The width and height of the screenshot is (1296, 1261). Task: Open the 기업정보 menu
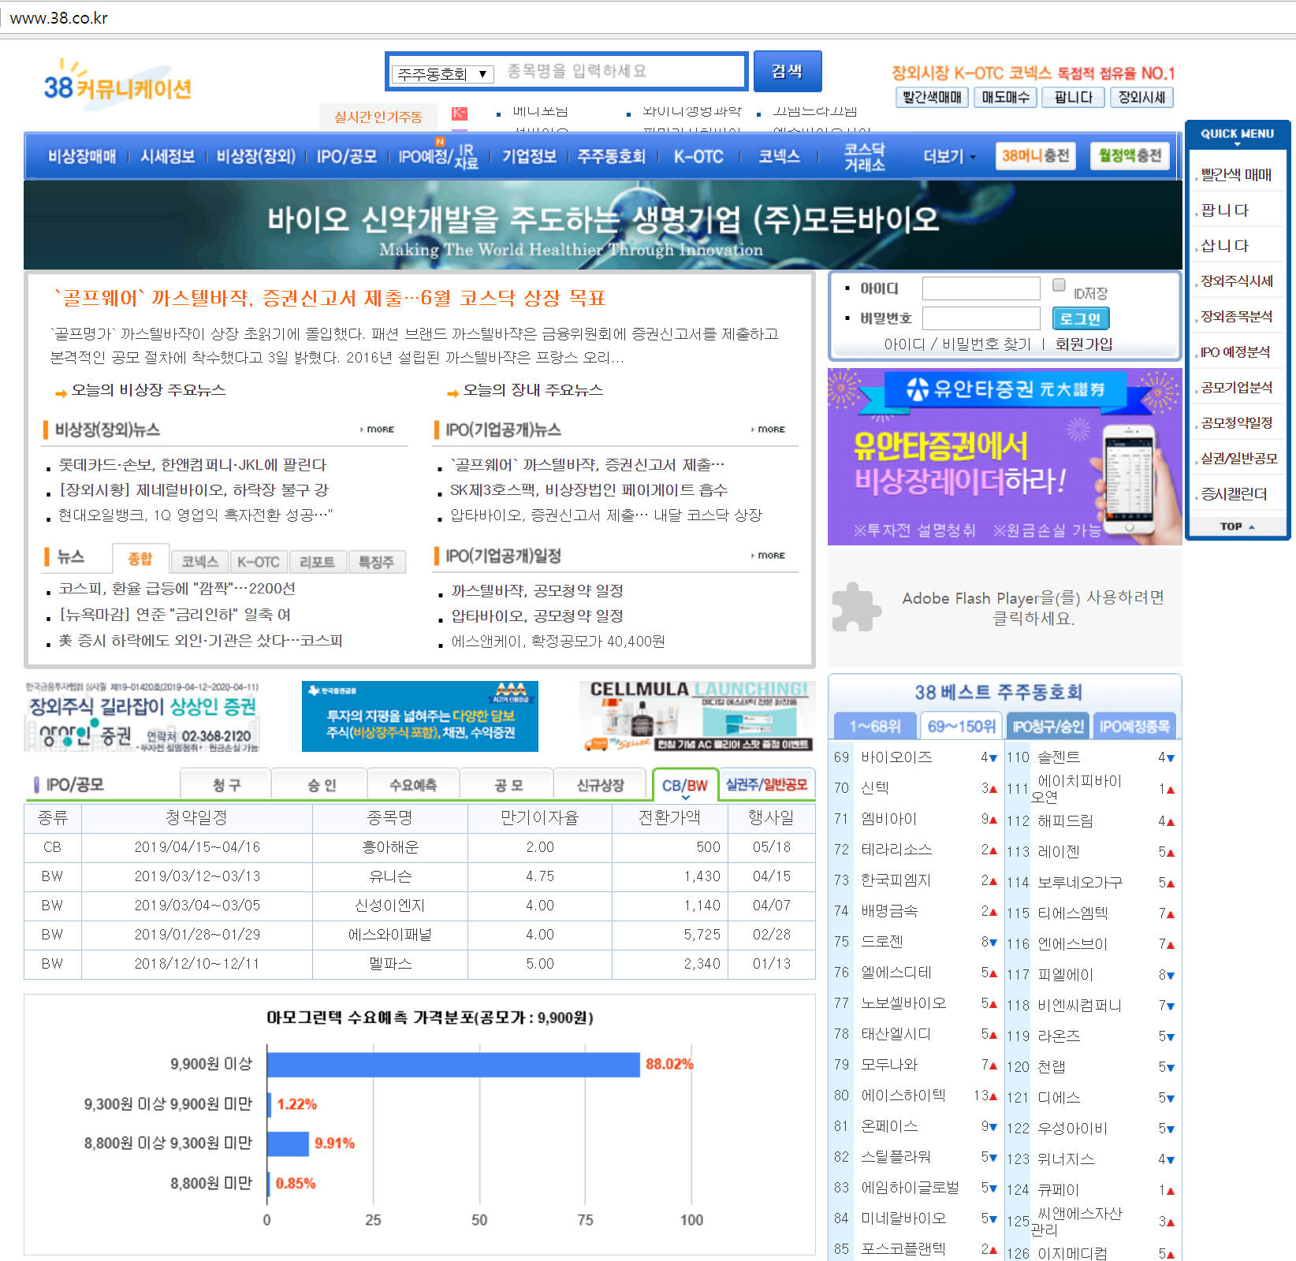point(529,156)
